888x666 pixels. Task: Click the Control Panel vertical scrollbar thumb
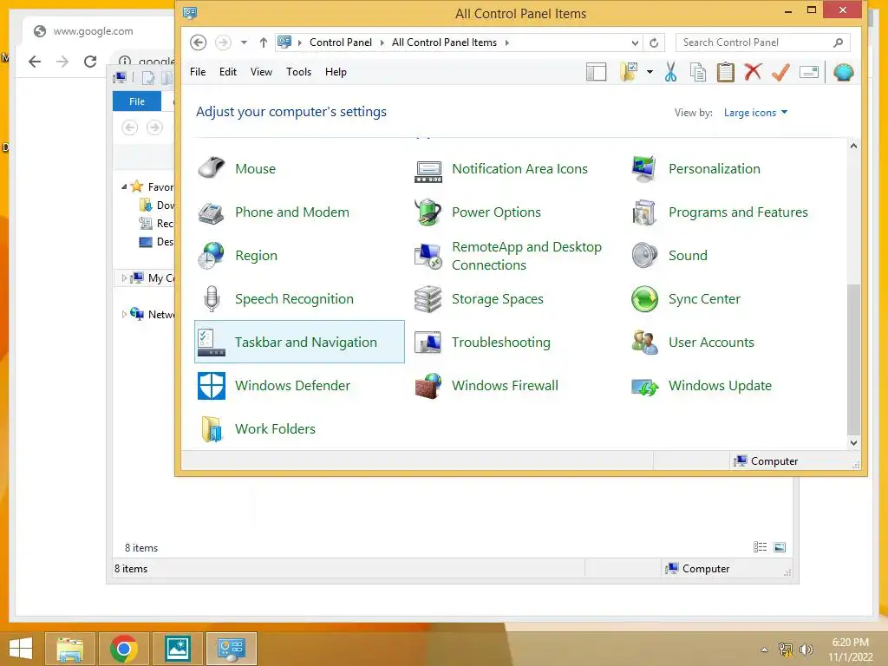pyautogui.click(x=853, y=358)
